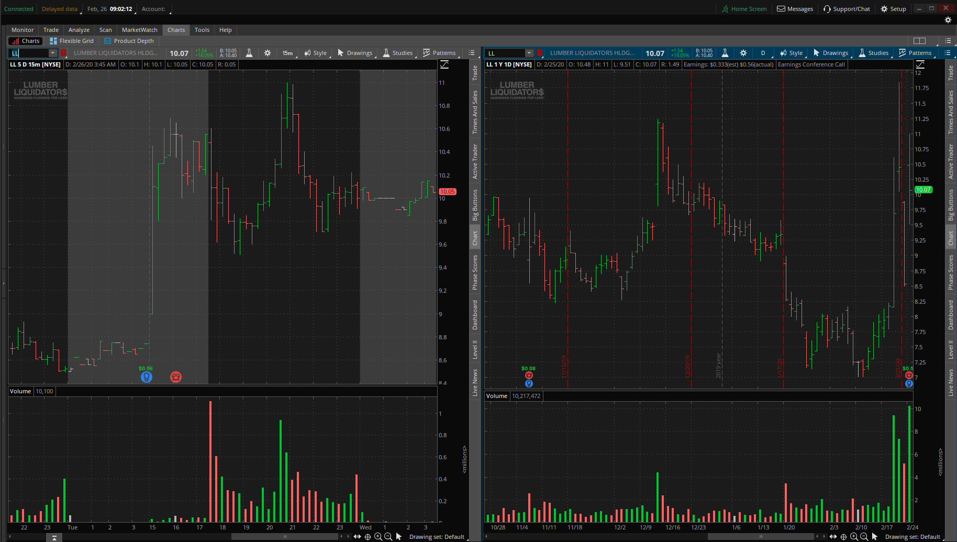The image size is (957, 542).
Task: Open the left chart's LL symbol dropdown
Action: (52, 53)
